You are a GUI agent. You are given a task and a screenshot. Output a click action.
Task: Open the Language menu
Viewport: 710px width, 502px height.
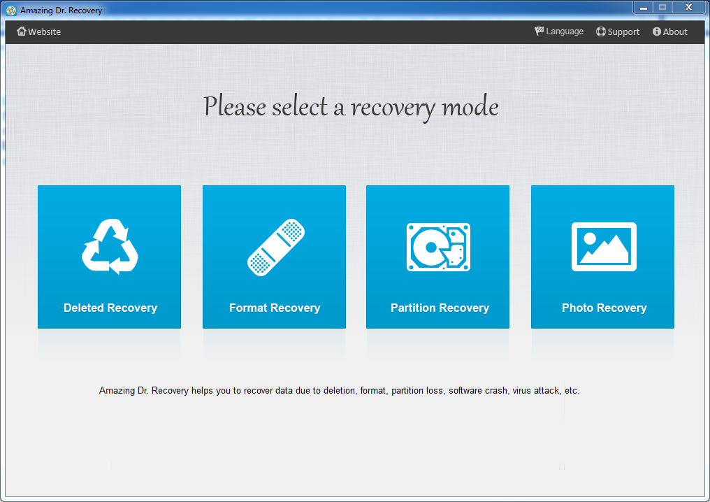(x=565, y=31)
